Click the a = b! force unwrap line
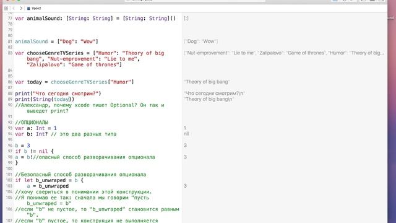The height and width of the screenshot is (223, 396). click(x=85, y=157)
